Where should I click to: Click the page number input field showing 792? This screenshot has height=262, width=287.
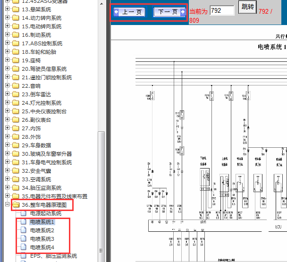pyautogui.click(x=222, y=10)
